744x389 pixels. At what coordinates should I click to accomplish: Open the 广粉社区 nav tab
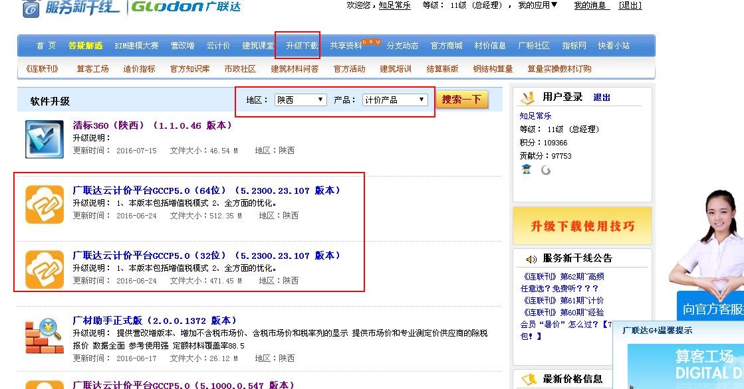coord(534,46)
